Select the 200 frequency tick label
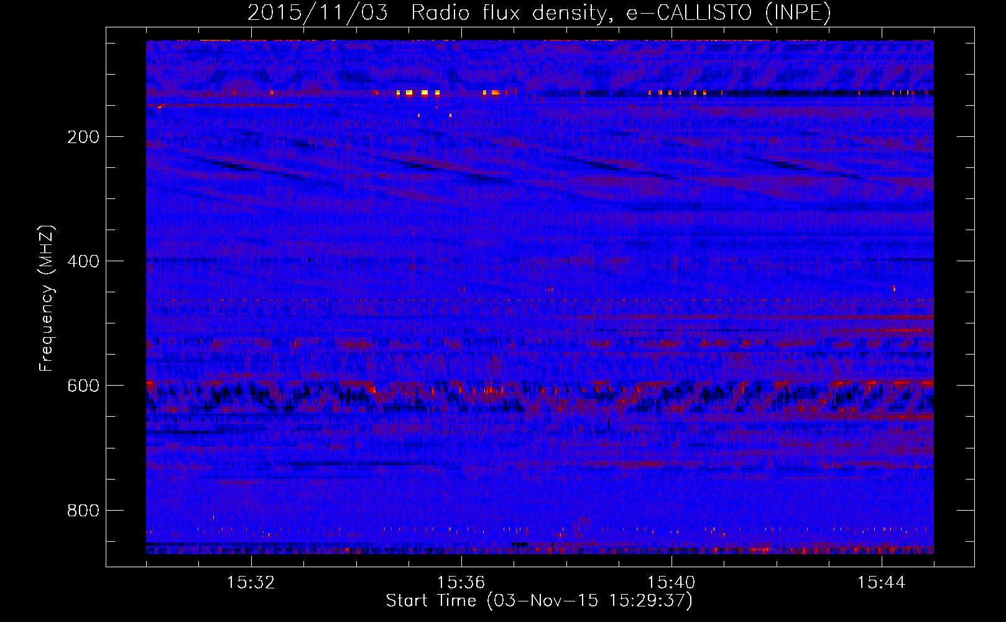This screenshot has height=622, width=1006. 83,137
